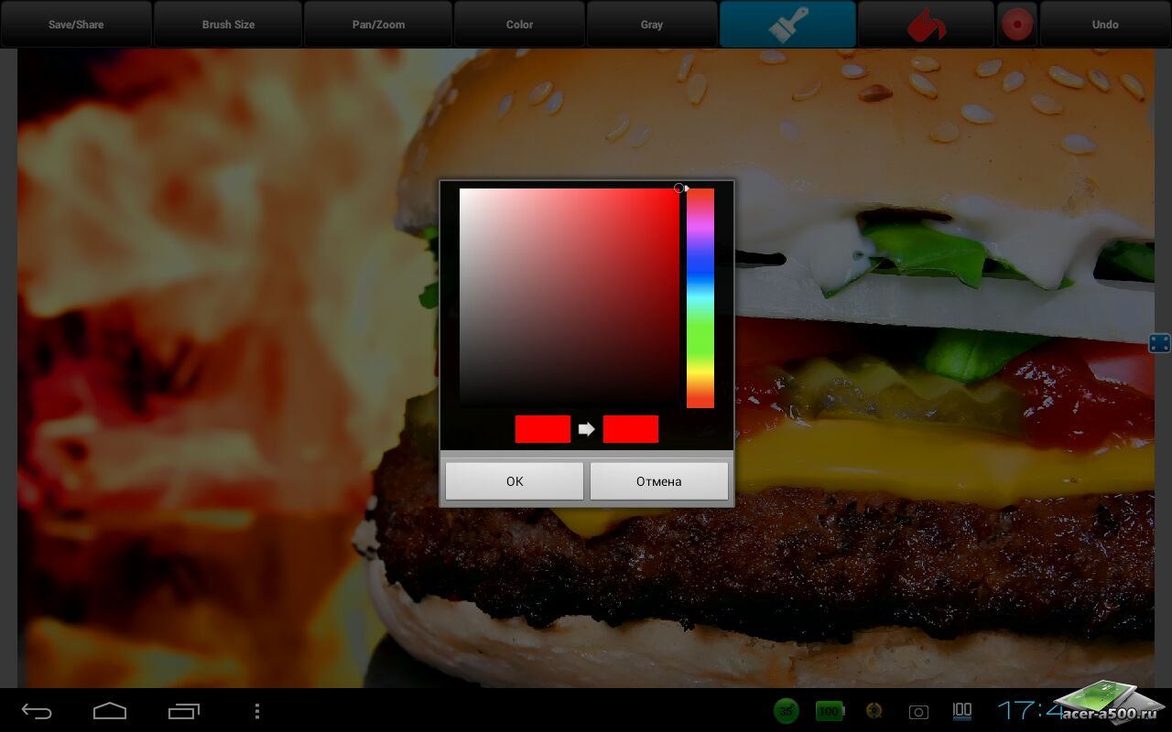
Task: Tap the red circle color indicator
Action: tap(1017, 24)
